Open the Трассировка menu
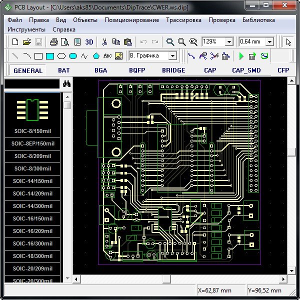Image resolution: width=300 pixels, height=300 pixels. [x=183, y=20]
